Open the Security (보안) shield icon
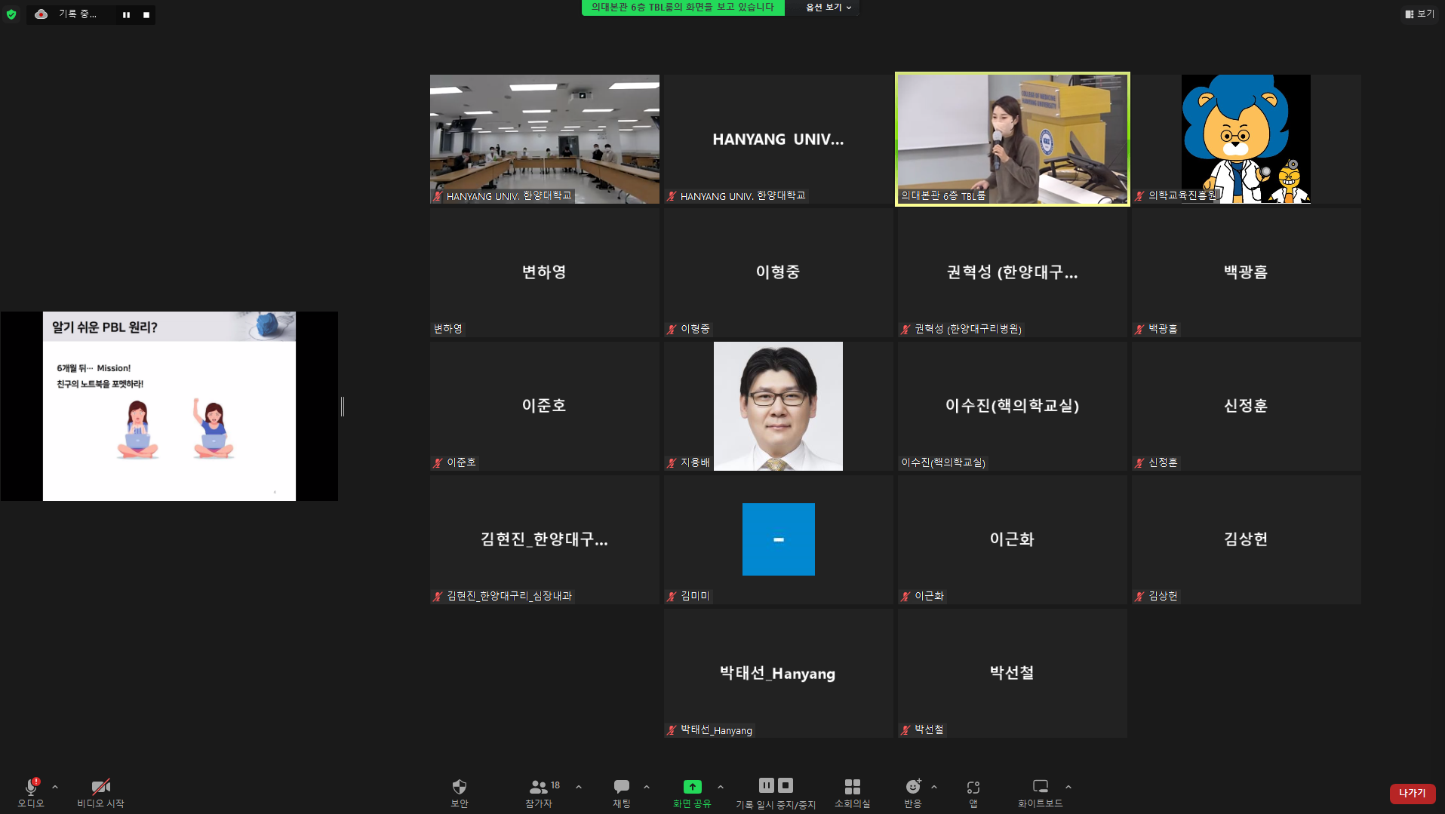The height and width of the screenshot is (814, 1445). pyautogui.click(x=459, y=787)
